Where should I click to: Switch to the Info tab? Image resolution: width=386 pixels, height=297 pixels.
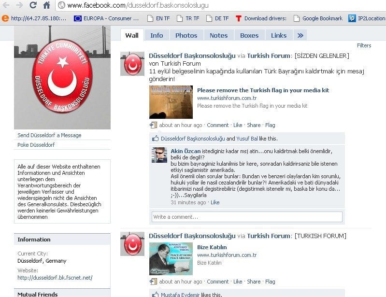pyautogui.click(x=157, y=35)
